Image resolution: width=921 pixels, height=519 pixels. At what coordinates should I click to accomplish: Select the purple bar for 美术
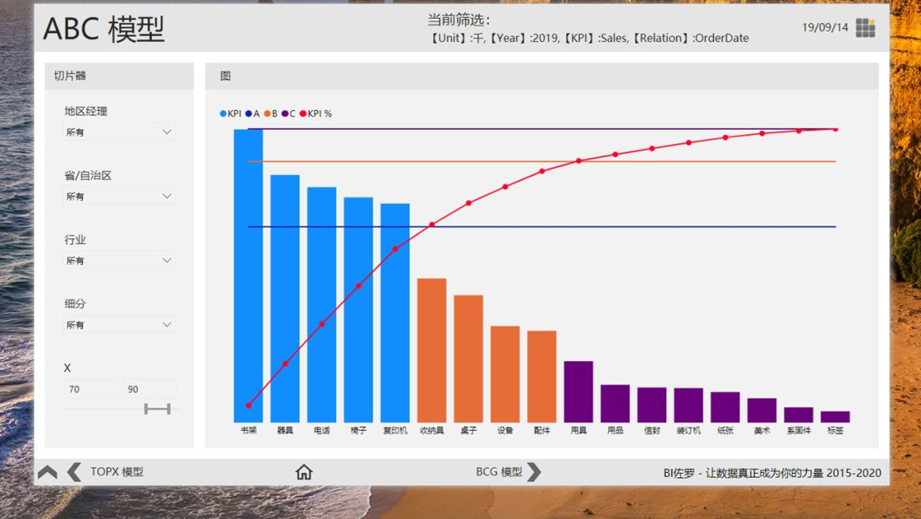tap(762, 411)
